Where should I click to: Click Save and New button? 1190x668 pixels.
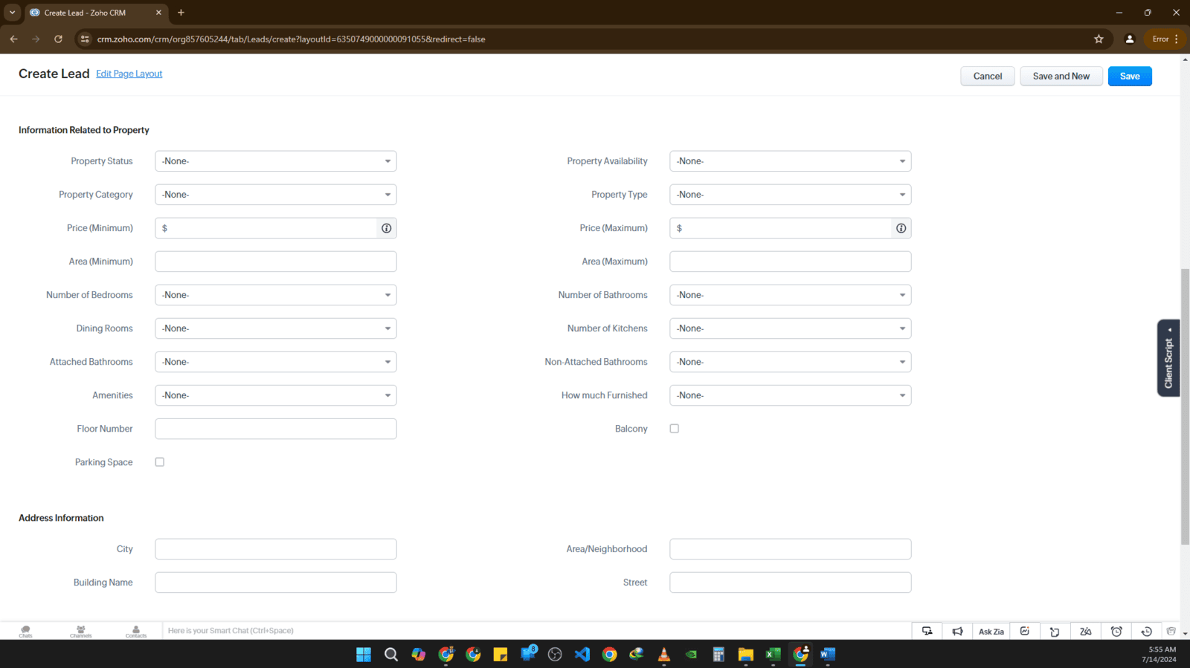coord(1061,77)
